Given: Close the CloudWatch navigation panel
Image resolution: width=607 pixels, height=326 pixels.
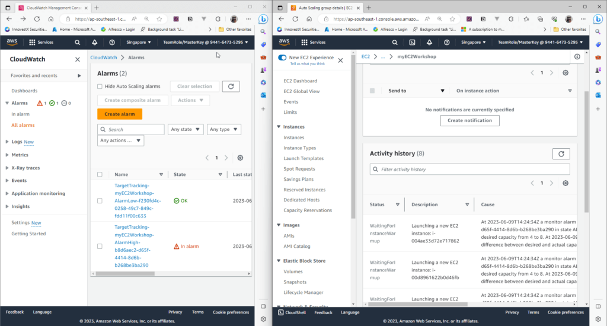Looking at the screenshot, I should [x=78, y=59].
